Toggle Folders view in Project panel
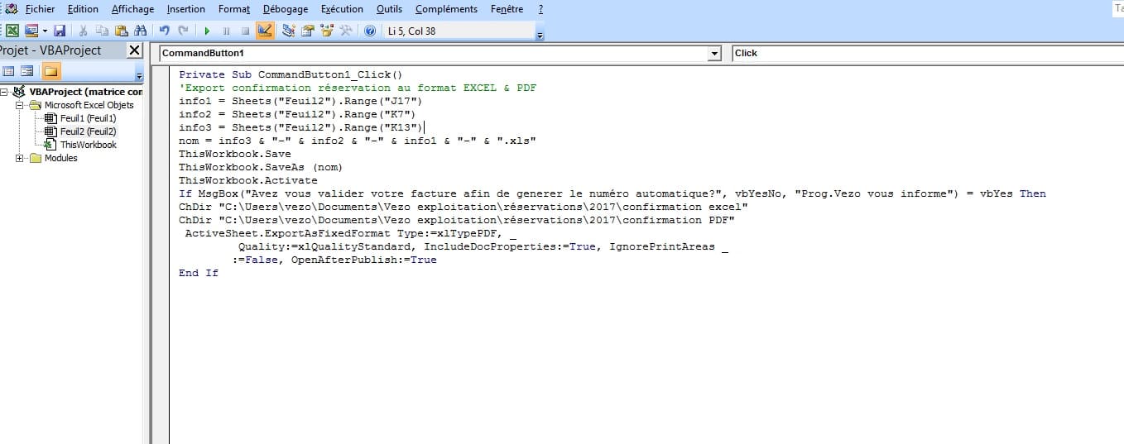 [51, 71]
